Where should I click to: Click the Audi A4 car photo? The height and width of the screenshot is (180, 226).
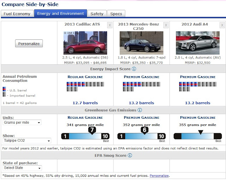[x=198, y=43]
